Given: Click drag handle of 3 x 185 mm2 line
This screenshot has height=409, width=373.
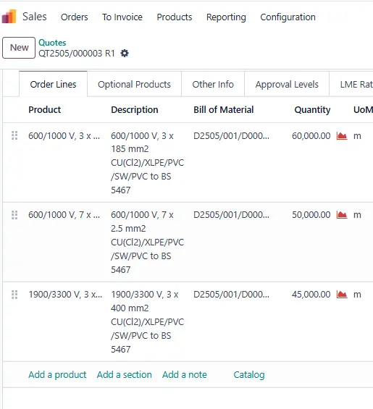Looking at the screenshot, I should coord(14,135).
